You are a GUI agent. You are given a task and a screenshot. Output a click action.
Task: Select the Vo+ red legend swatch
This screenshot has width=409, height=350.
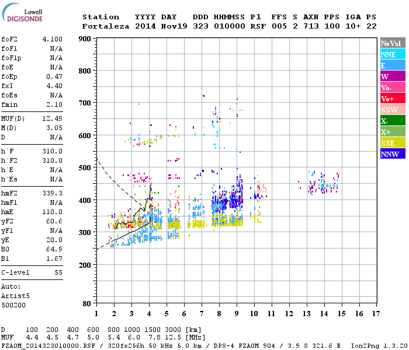393,99
